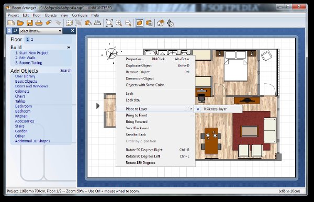Open Bathroom category
The width and height of the screenshot is (314, 202).
pos(24,106)
